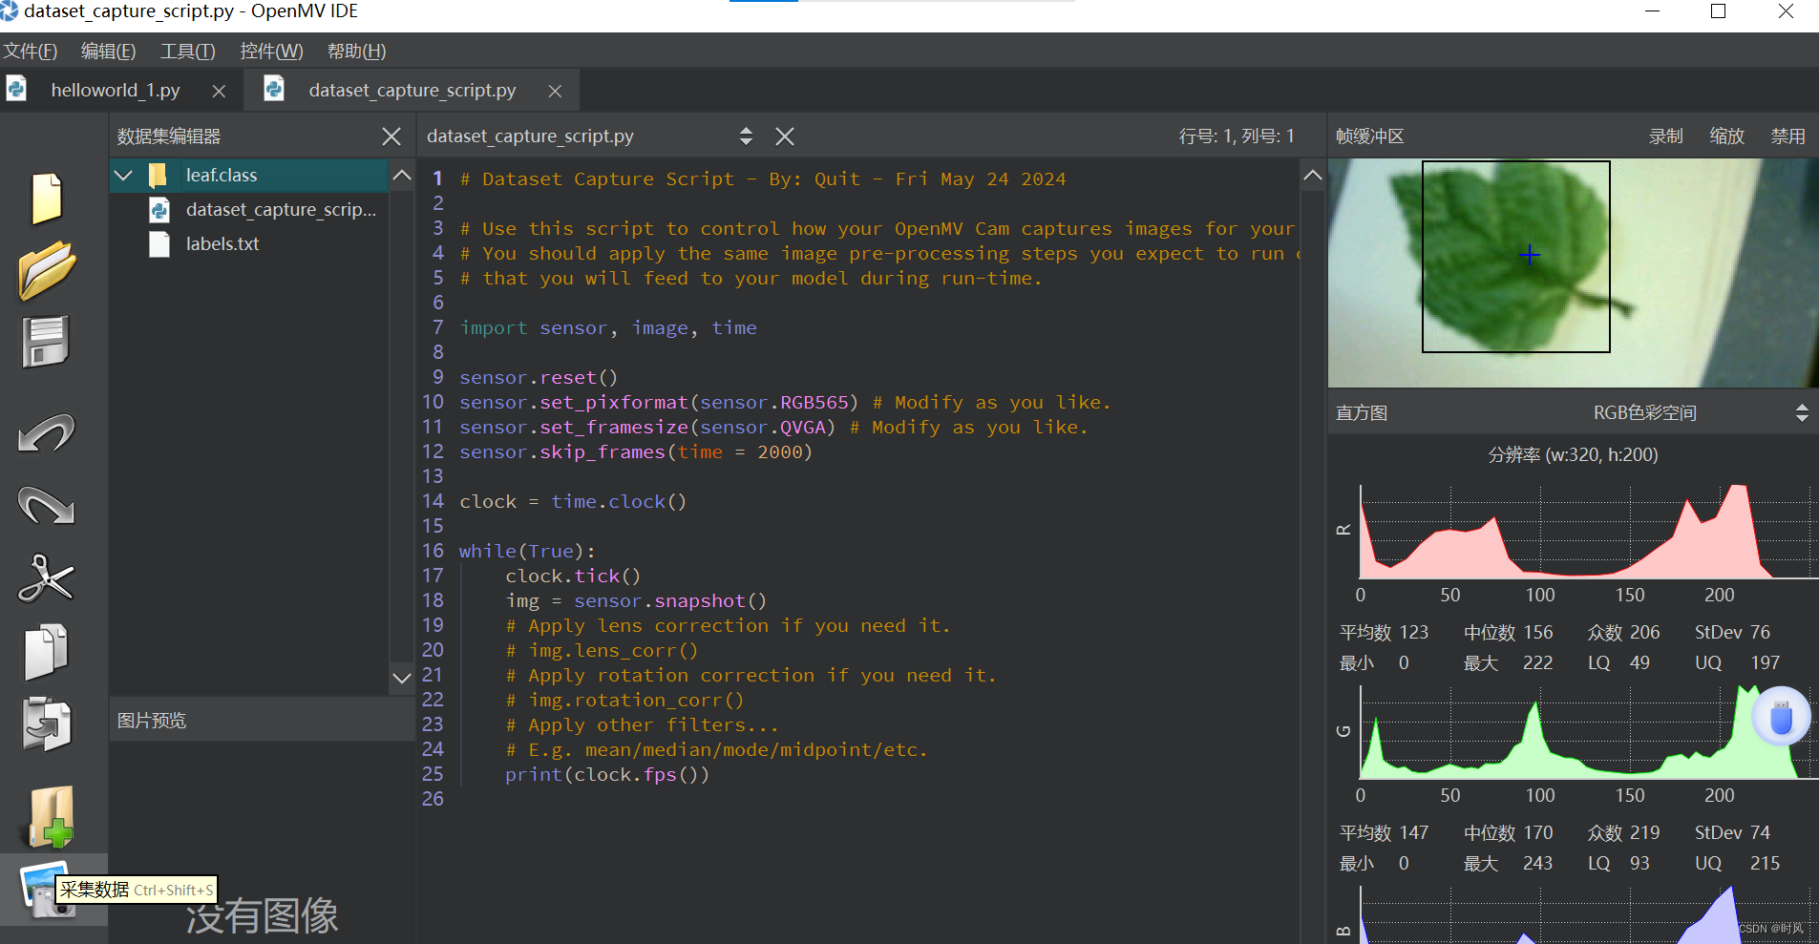This screenshot has width=1819, height=944.
Task: Open the 文件(F) menu
Action: tap(30, 51)
